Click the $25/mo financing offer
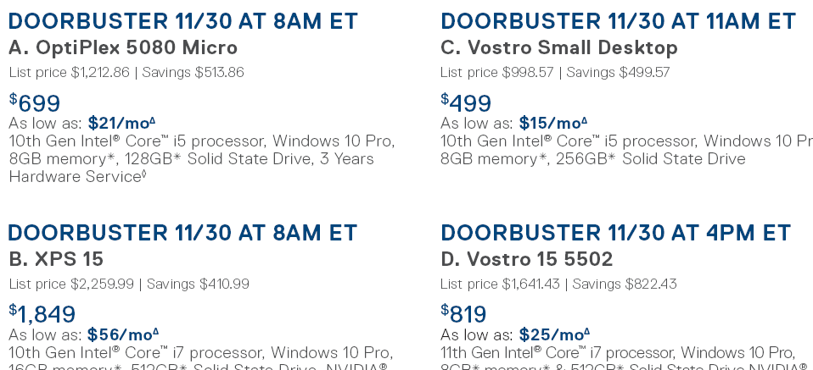This screenshot has height=370, width=813. tap(552, 334)
